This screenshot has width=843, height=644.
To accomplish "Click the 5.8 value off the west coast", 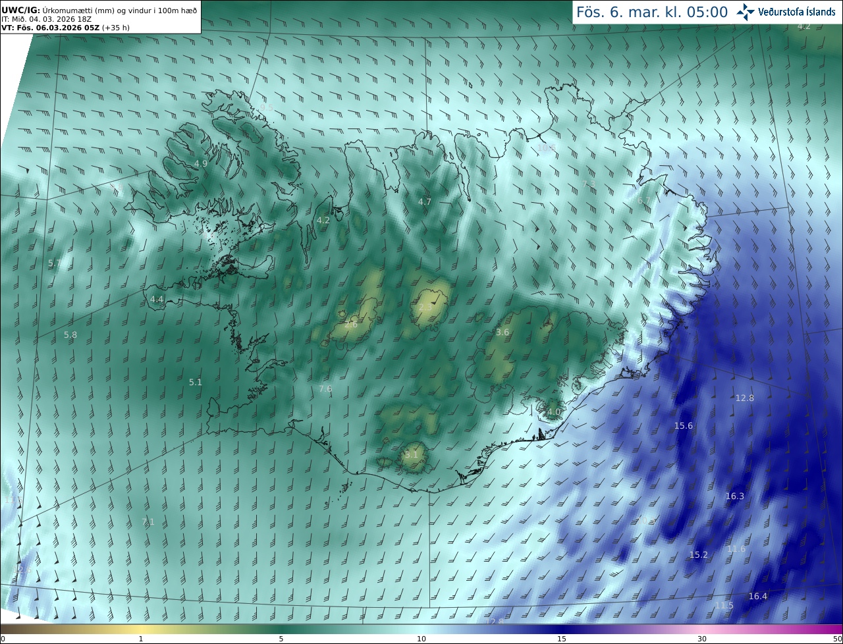I will pyautogui.click(x=70, y=335).
